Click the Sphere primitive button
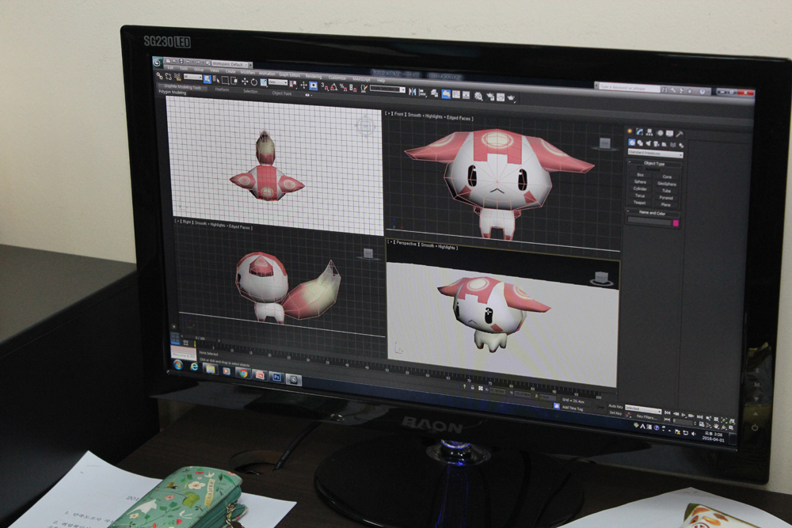Image resolution: width=792 pixels, height=528 pixels. 640,182
